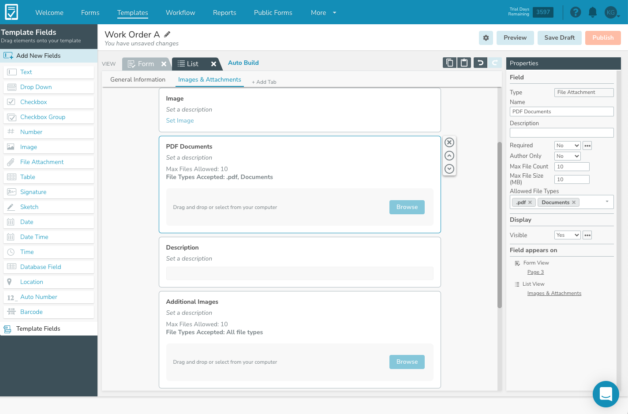628x414 pixels.
Task: Click the Max File Count input
Action: coord(572,167)
